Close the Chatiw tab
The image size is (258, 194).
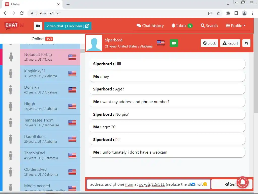tap(58, 4)
